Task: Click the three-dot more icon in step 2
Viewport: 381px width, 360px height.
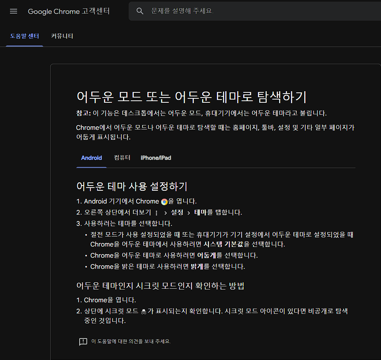Action: [x=156, y=213]
